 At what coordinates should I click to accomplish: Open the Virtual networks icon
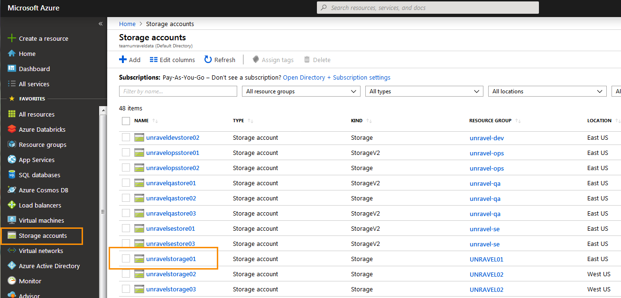12,251
